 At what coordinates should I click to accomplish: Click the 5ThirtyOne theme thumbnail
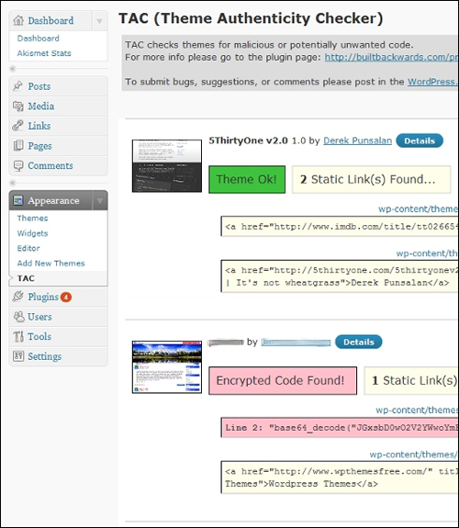(x=167, y=166)
